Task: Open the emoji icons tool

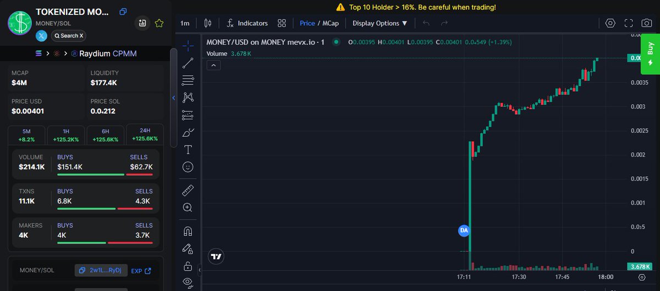Action: coord(188,167)
